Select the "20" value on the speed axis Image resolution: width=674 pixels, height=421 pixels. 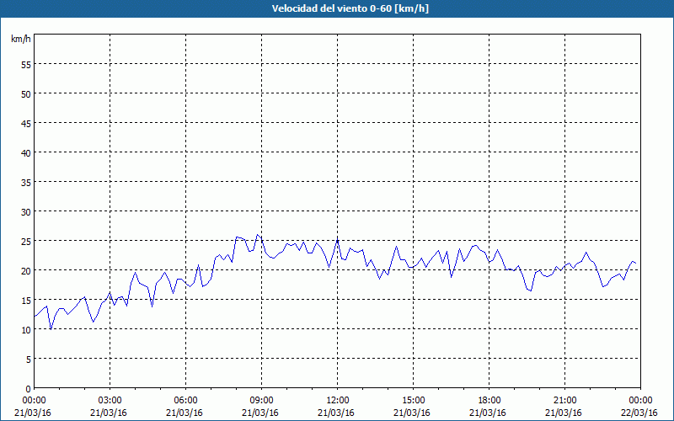(x=26, y=272)
